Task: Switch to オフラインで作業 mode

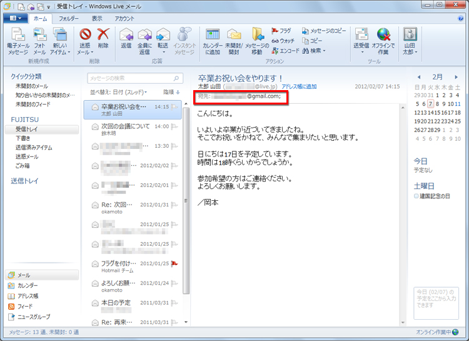Action: [383, 41]
